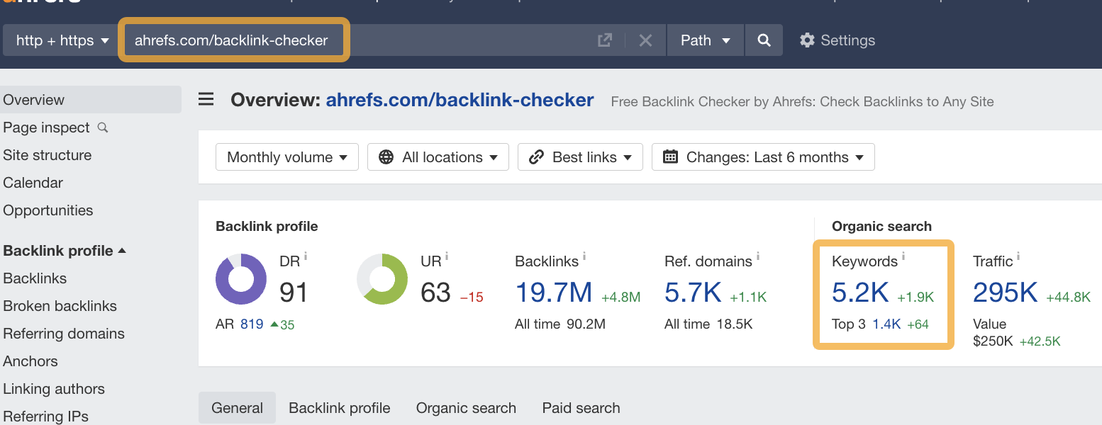Toggle the hamburger menu beside Overview
The height and width of the screenshot is (425, 1102).
(206, 99)
